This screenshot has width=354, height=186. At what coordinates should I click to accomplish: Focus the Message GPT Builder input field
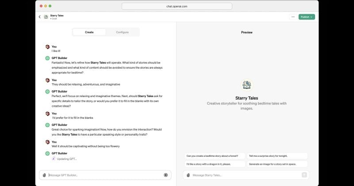[105, 175]
